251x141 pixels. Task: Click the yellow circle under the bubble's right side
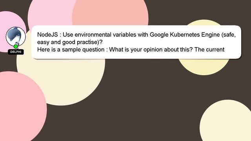click(x=204, y=67)
